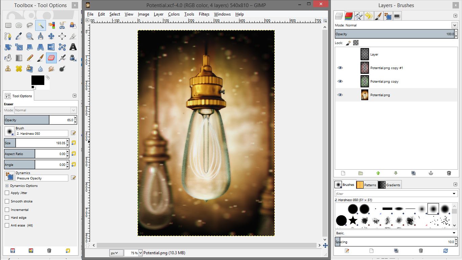Select the Scissors Select tool

click(x=62, y=25)
